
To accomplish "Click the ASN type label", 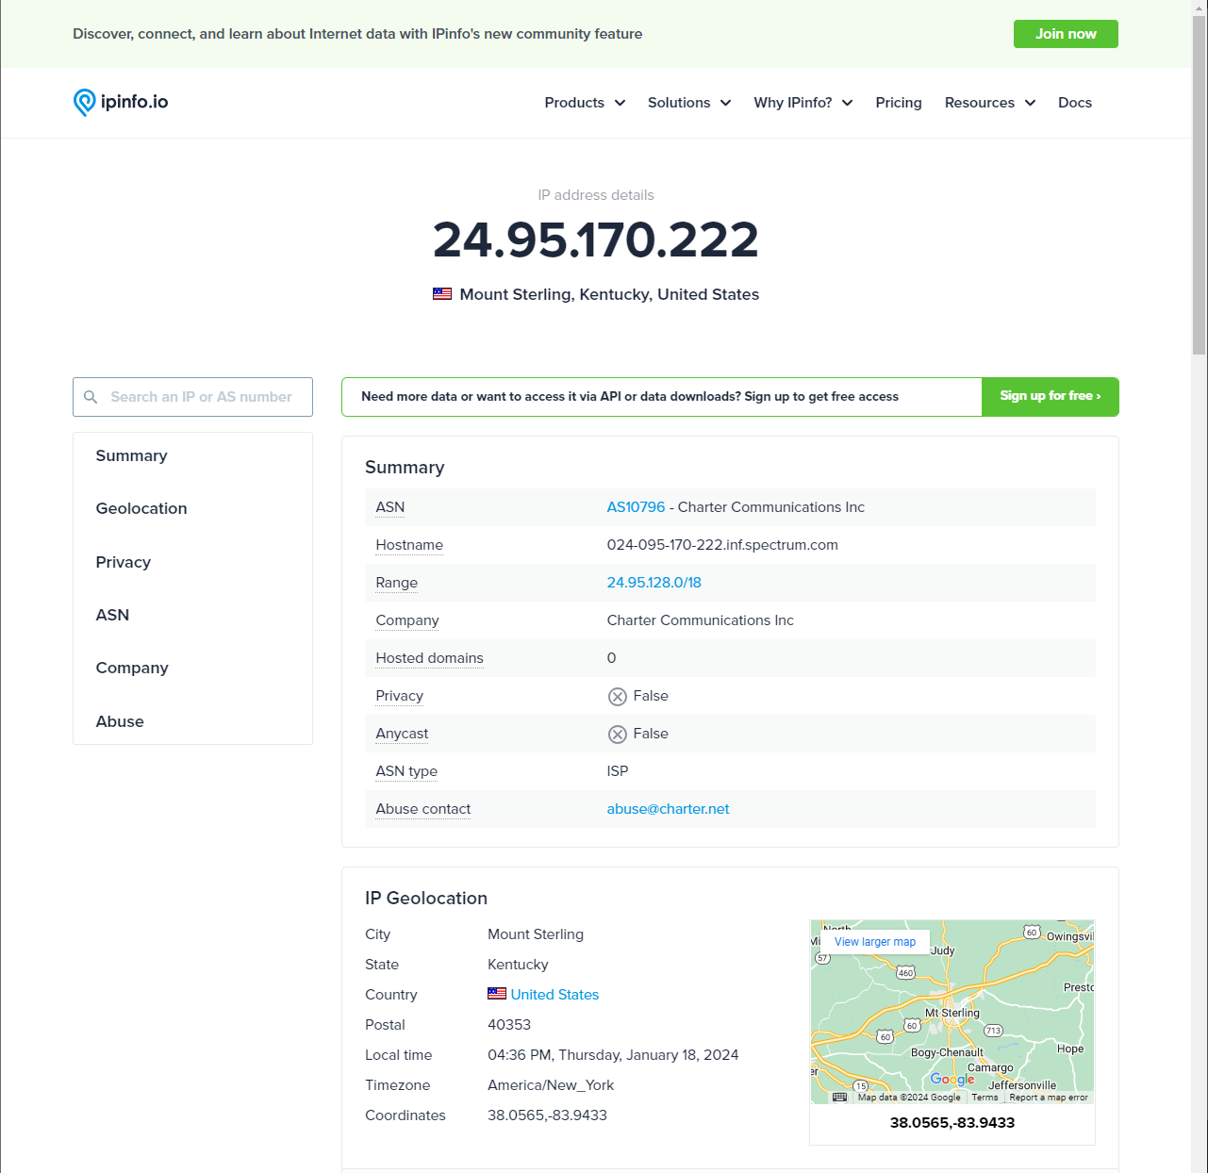I will [406, 771].
